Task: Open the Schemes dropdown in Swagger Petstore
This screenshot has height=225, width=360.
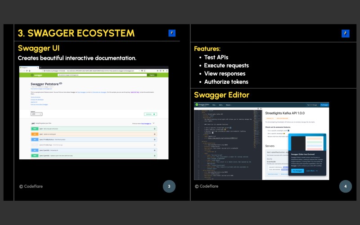Action: (x=36, y=114)
